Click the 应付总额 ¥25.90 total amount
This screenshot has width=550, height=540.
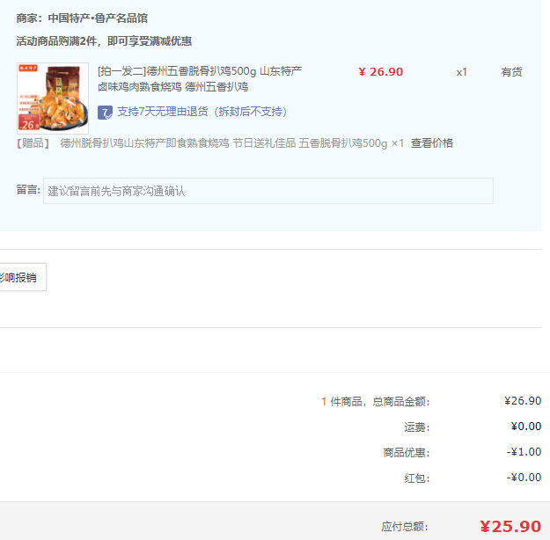[x=510, y=526]
